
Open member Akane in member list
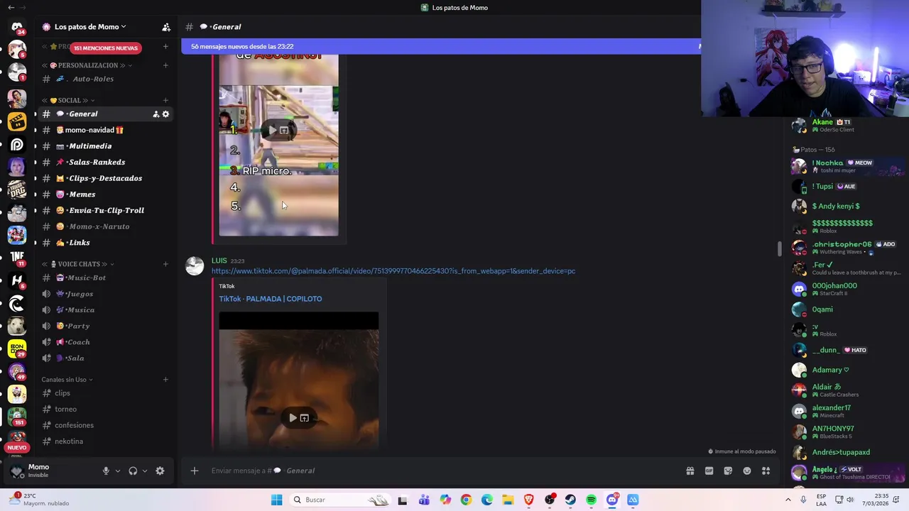(845, 126)
